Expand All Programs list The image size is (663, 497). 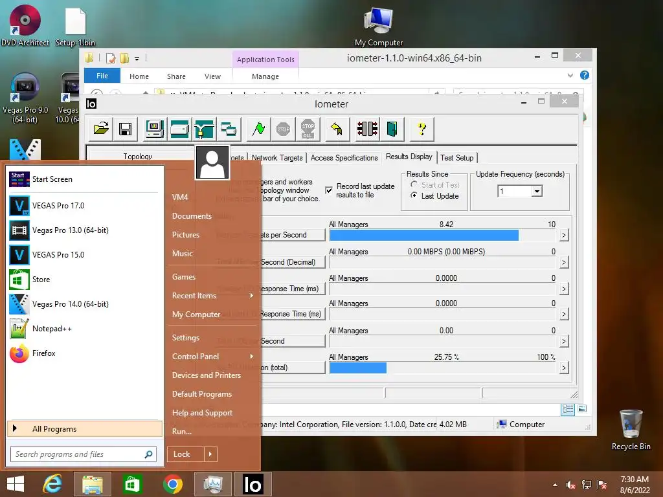[x=85, y=428]
